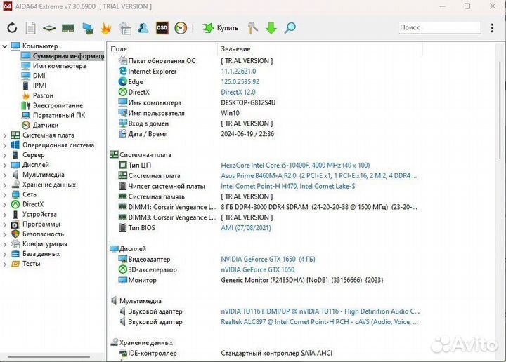
Task: Open the three-dot main menu
Action: click(x=492, y=28)
